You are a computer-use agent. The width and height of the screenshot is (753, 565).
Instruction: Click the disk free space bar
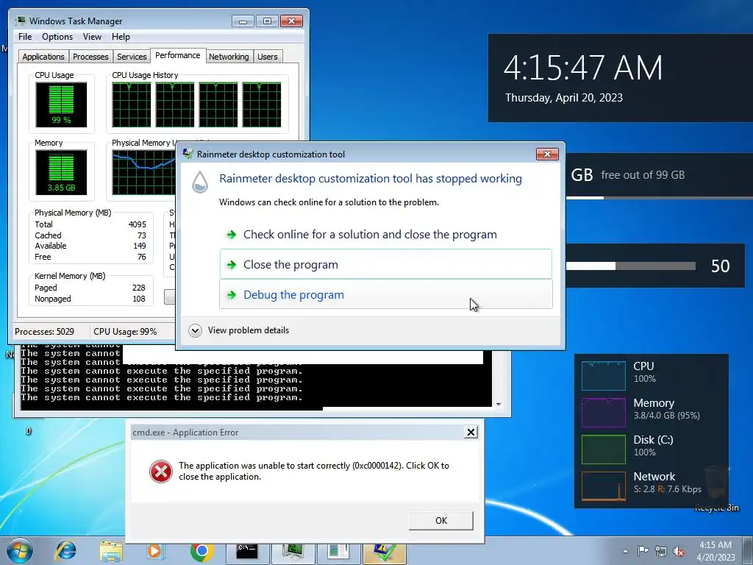(x=660, y=197)
